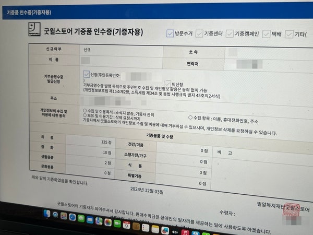313x235 pixels.
Task: Open Photos app in the Dock
Action: (x=108, y=222)
